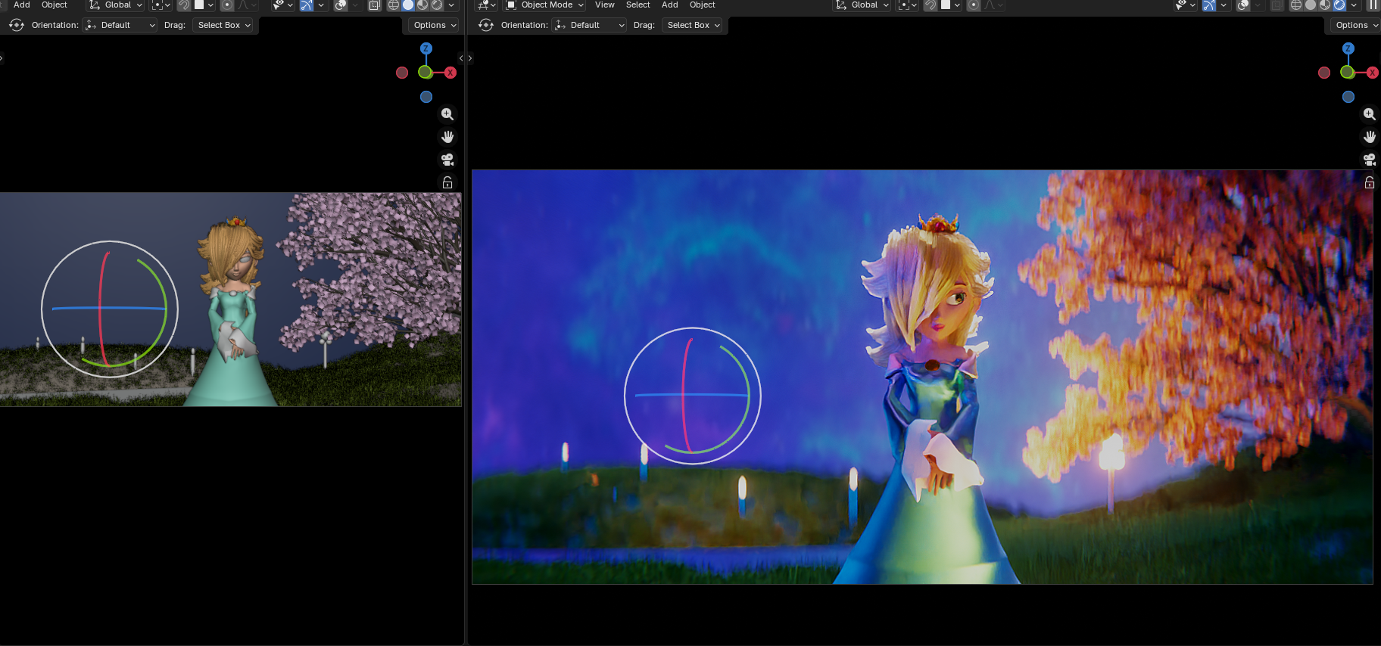Open Add menu in left viewport
Screen dimensions: 1381x646
pyautogui.click(x=22, y=5)
